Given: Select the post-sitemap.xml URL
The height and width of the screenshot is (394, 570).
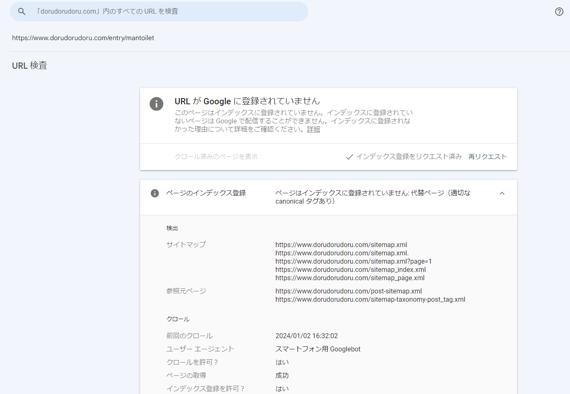Looking at the screenshot, I should point(348,291).
